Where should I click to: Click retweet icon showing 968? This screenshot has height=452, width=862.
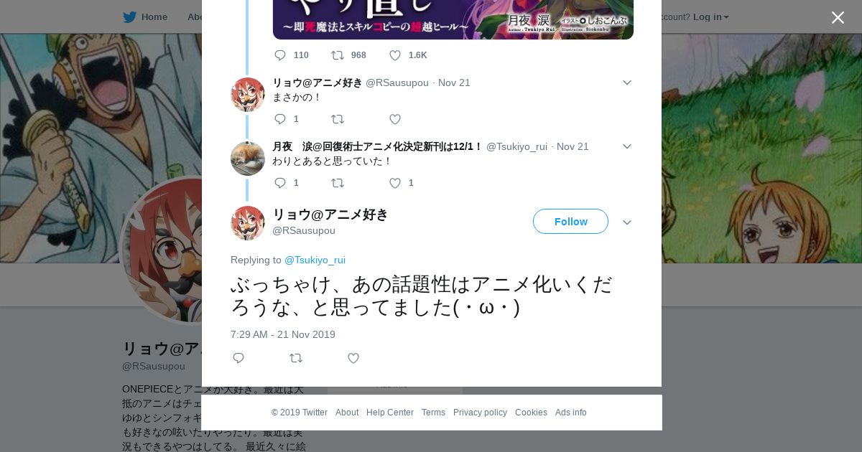338,55
